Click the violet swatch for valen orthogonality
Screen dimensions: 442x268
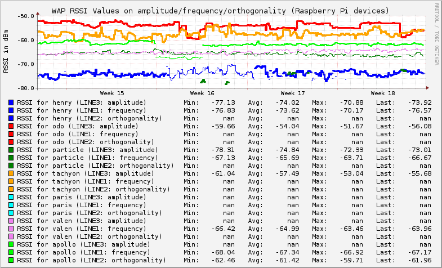(x=11, y=236)
